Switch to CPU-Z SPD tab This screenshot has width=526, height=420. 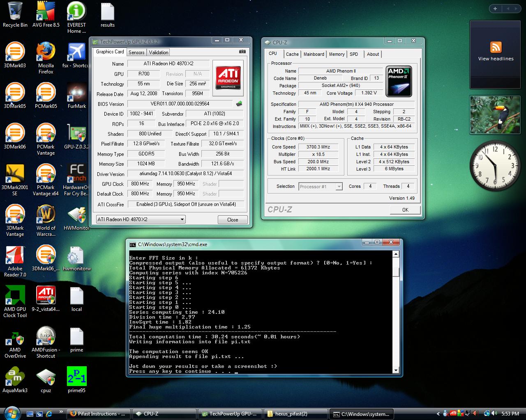pos(354,54)
